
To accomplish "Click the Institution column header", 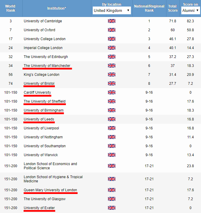I will pyautogui.click(x=57, y=8).
